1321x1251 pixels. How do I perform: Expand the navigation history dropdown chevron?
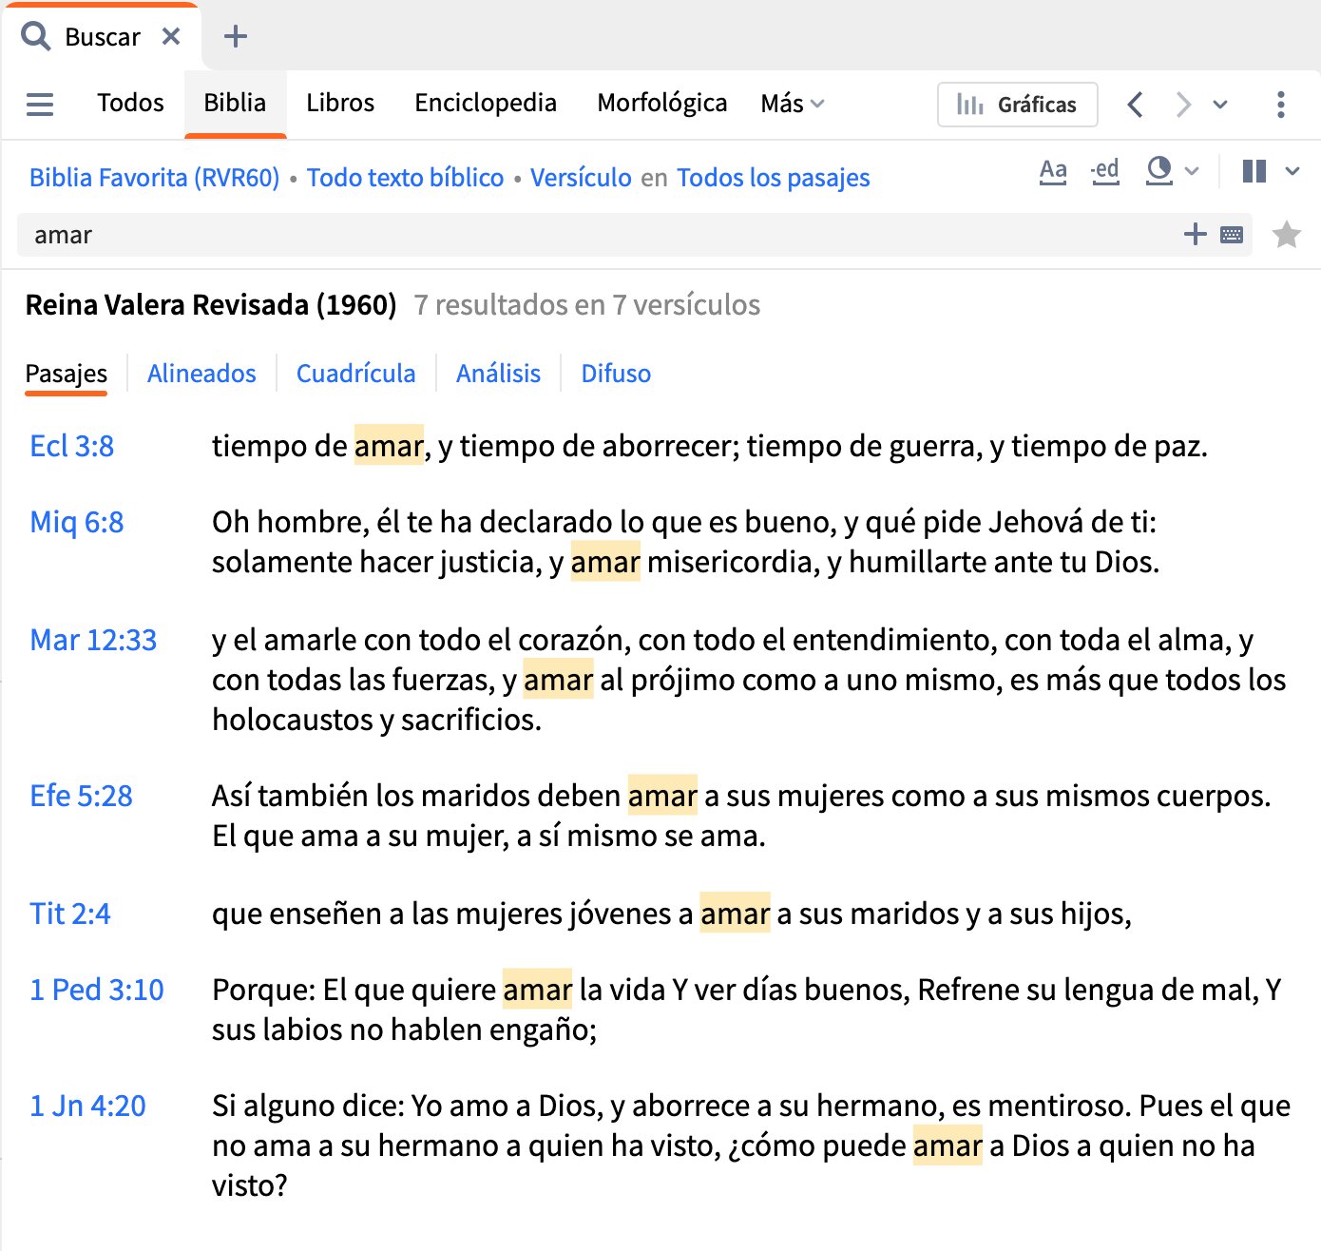(1220, 105)
